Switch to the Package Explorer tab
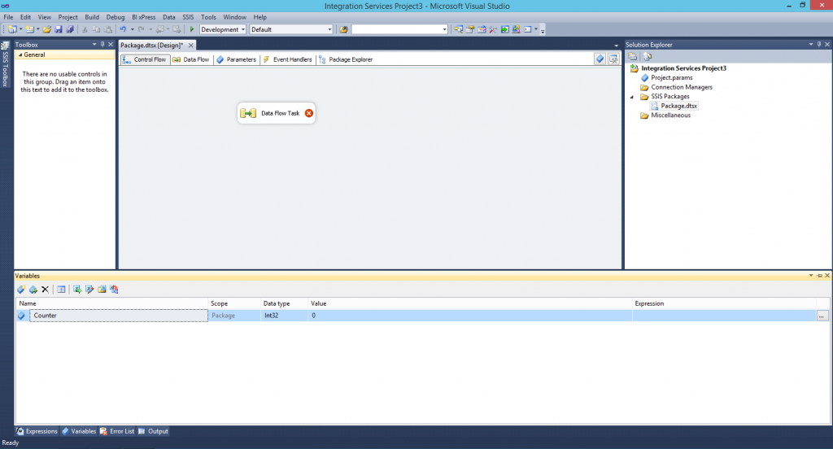This screenshot has height=449, width=833. click(345, 59)
